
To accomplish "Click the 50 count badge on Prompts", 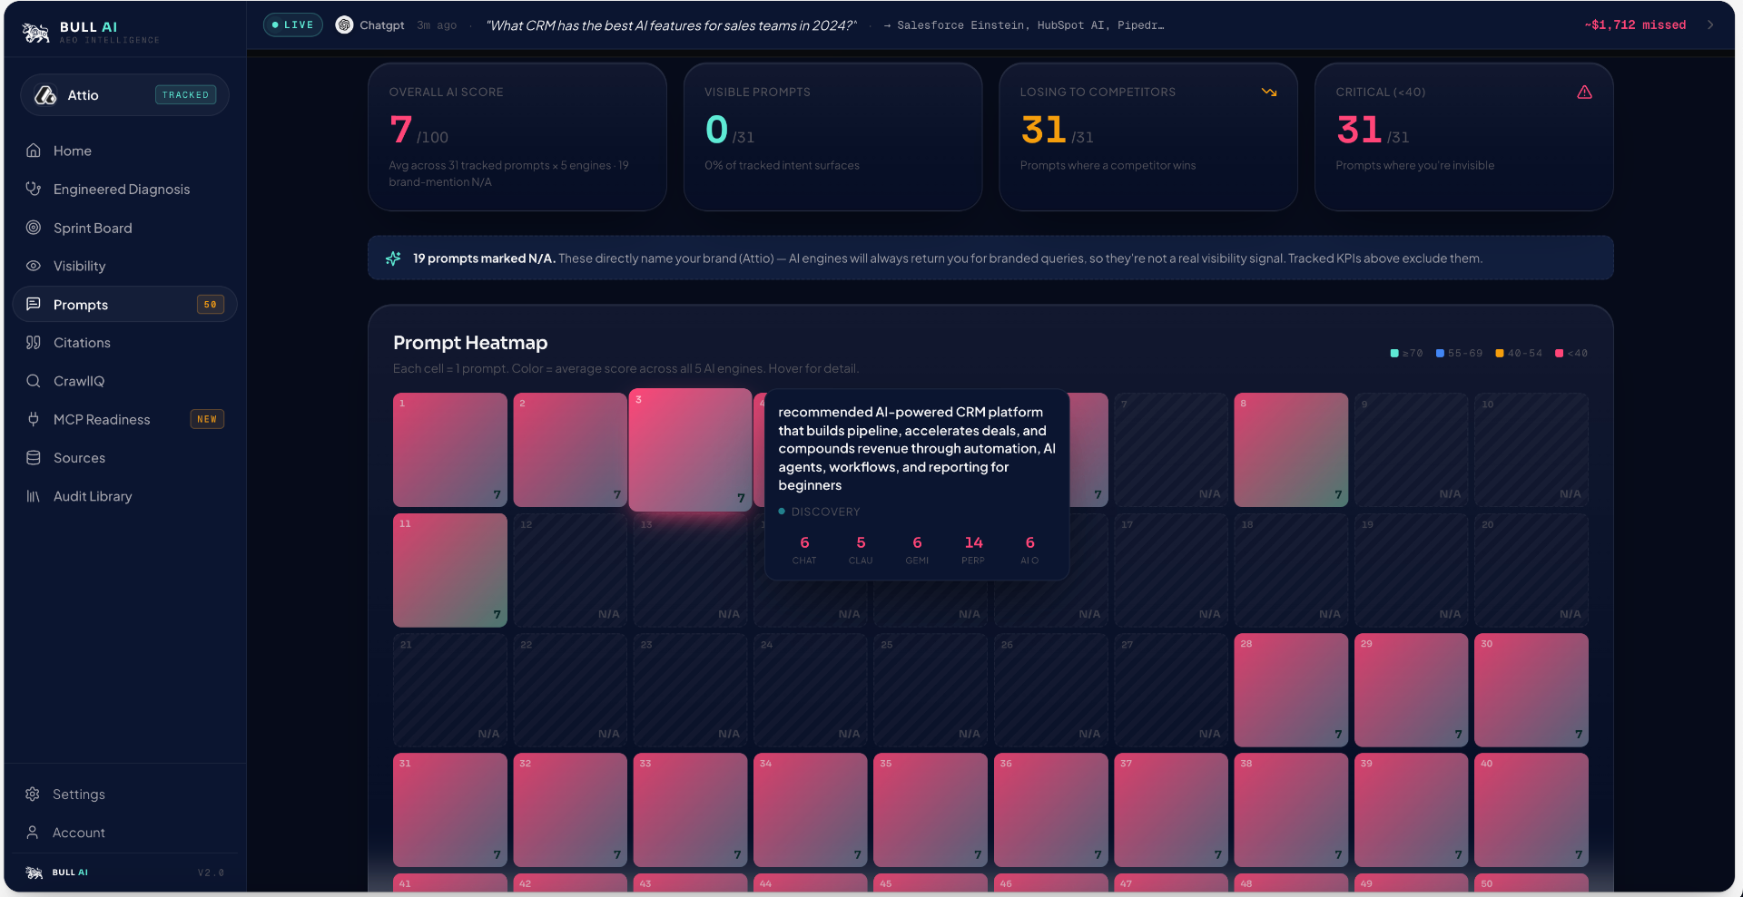I will [x=211, y=305].
